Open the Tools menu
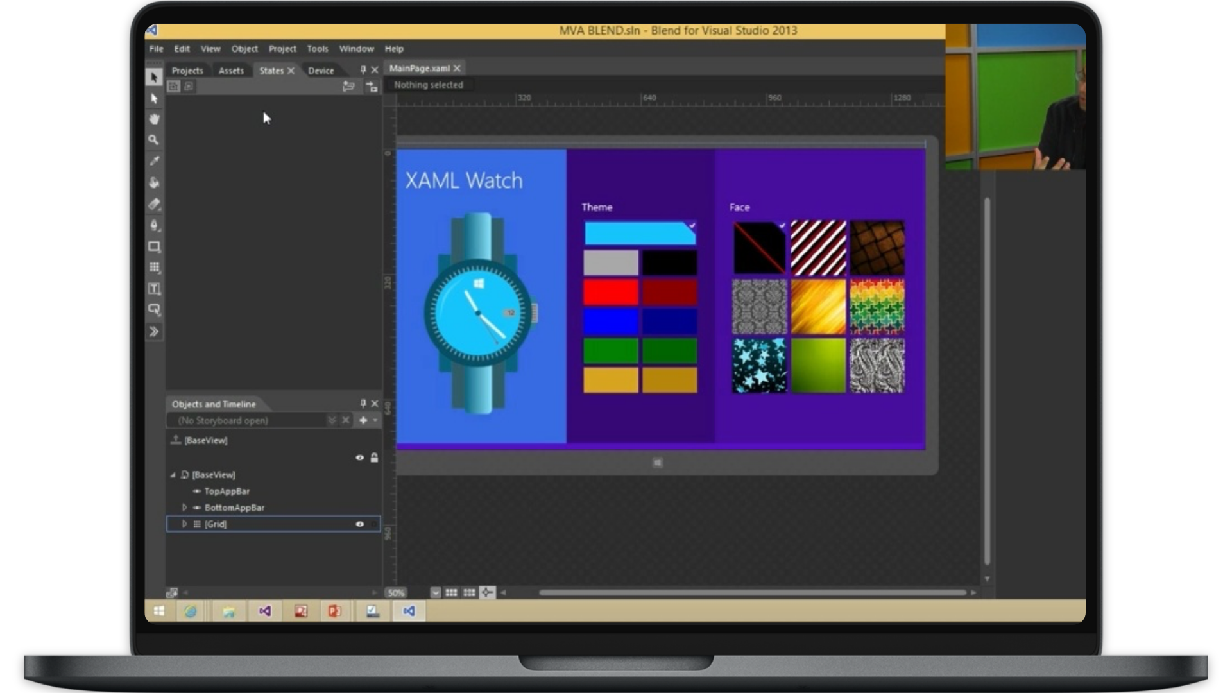The height and width of the screenshot is (693, 1232). point(318,49)
